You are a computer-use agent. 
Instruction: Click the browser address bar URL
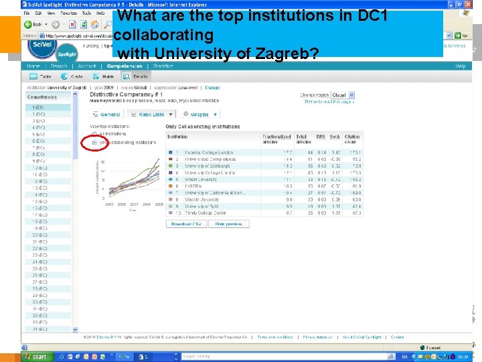[x=79, y=36]
